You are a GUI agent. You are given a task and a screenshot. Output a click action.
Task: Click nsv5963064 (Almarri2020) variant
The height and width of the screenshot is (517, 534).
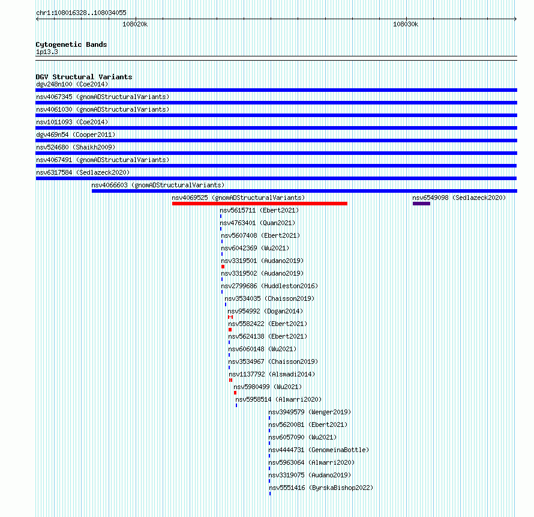coord(311,462)
